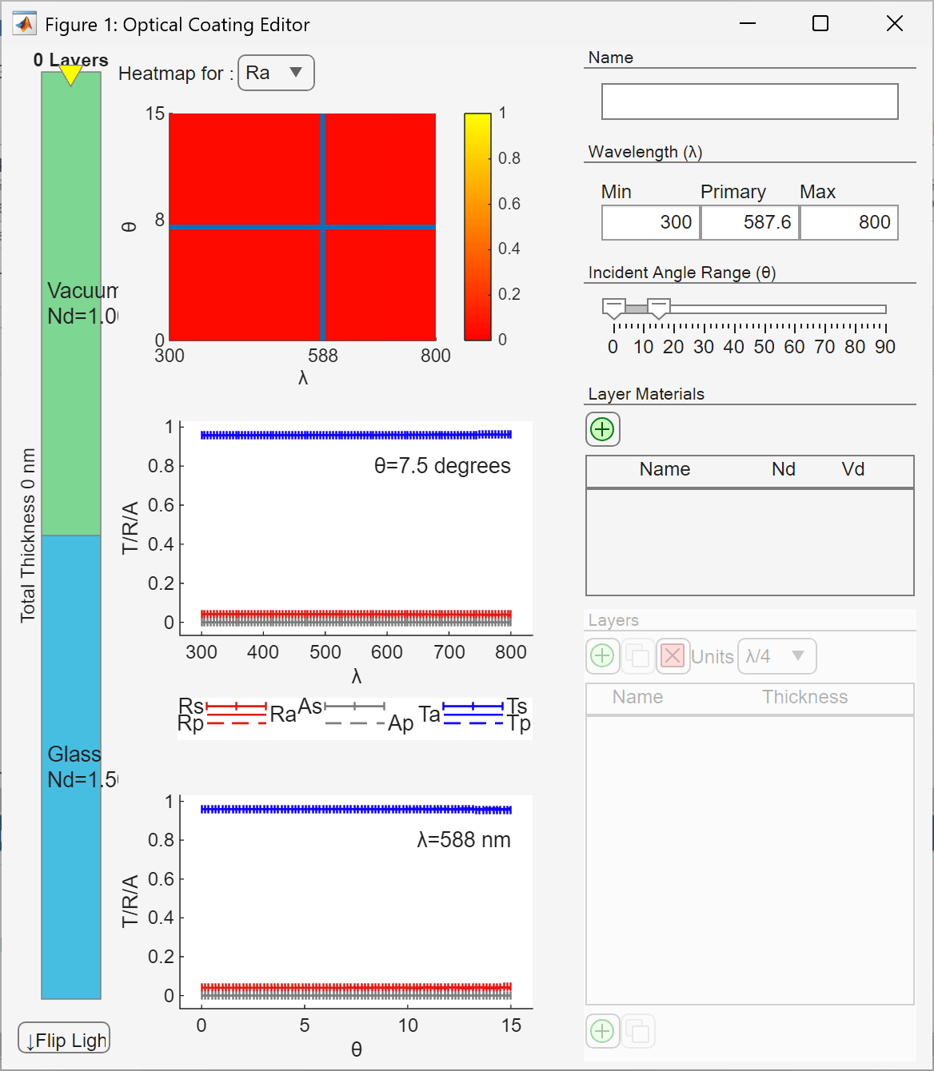Open the Heatmap for Ra dropdown
The image size is (934, 1071).
pyautogui.click(x=276, y=73)
